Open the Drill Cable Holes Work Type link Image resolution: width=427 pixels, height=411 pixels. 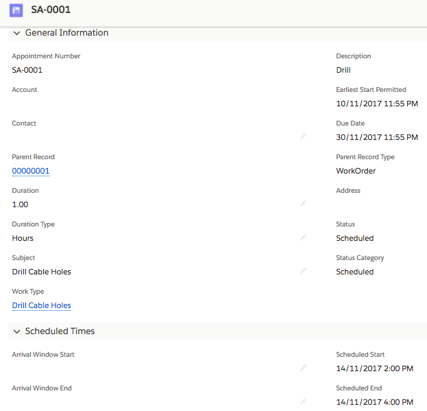pos(41,305)
